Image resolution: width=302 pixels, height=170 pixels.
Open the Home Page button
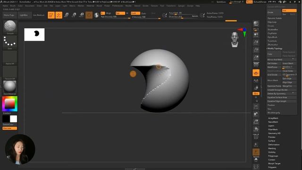9,15
